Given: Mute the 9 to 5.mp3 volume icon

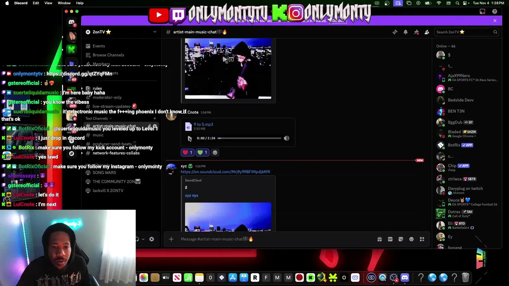Looking at the screenshot, I should [286, 138].
